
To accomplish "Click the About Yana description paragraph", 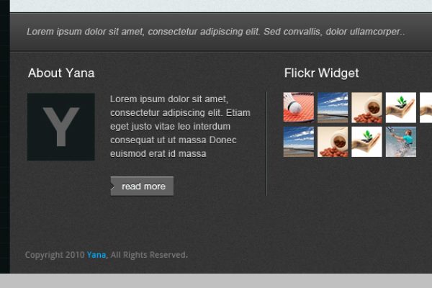I will pyautogui.click(x=180, y=126).
